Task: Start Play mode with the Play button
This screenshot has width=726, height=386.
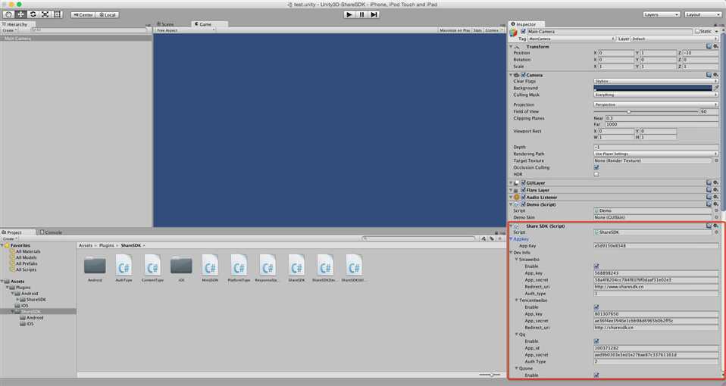Action: point(349,15)
